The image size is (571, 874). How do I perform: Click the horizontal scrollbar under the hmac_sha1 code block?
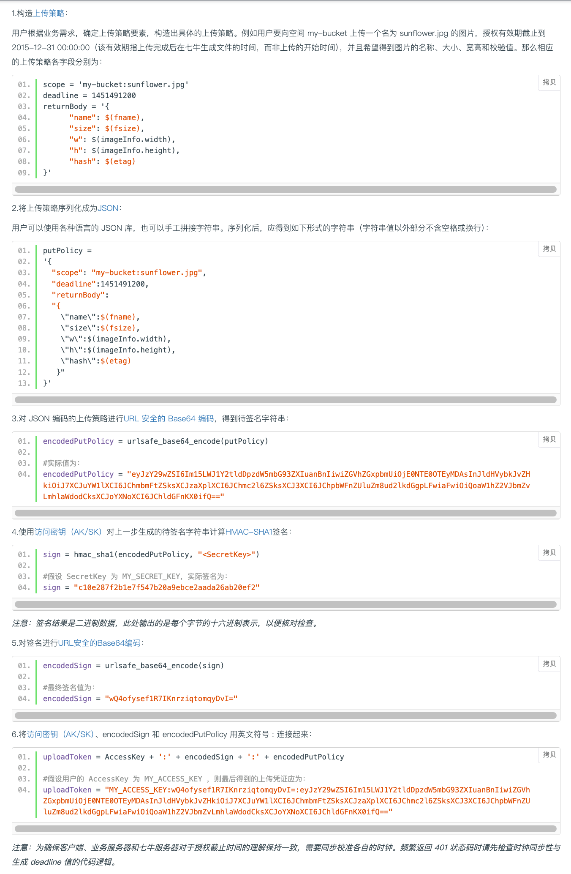pos(285,604)
